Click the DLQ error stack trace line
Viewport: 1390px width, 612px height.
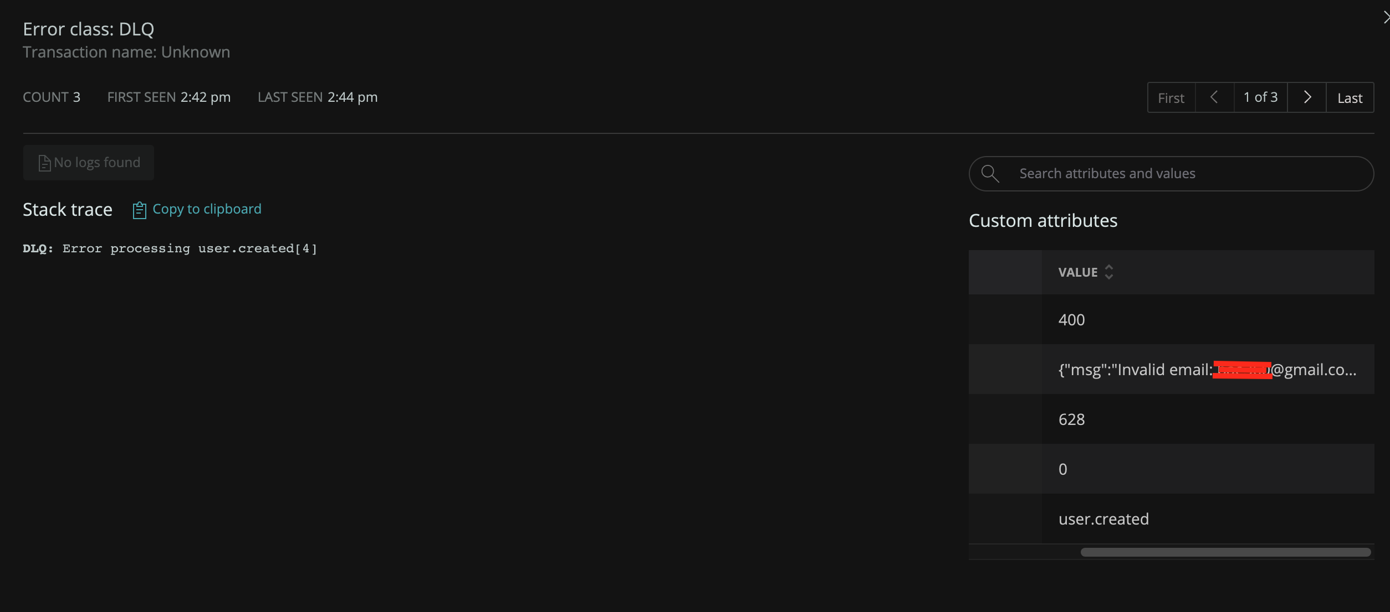pos(170,248)
